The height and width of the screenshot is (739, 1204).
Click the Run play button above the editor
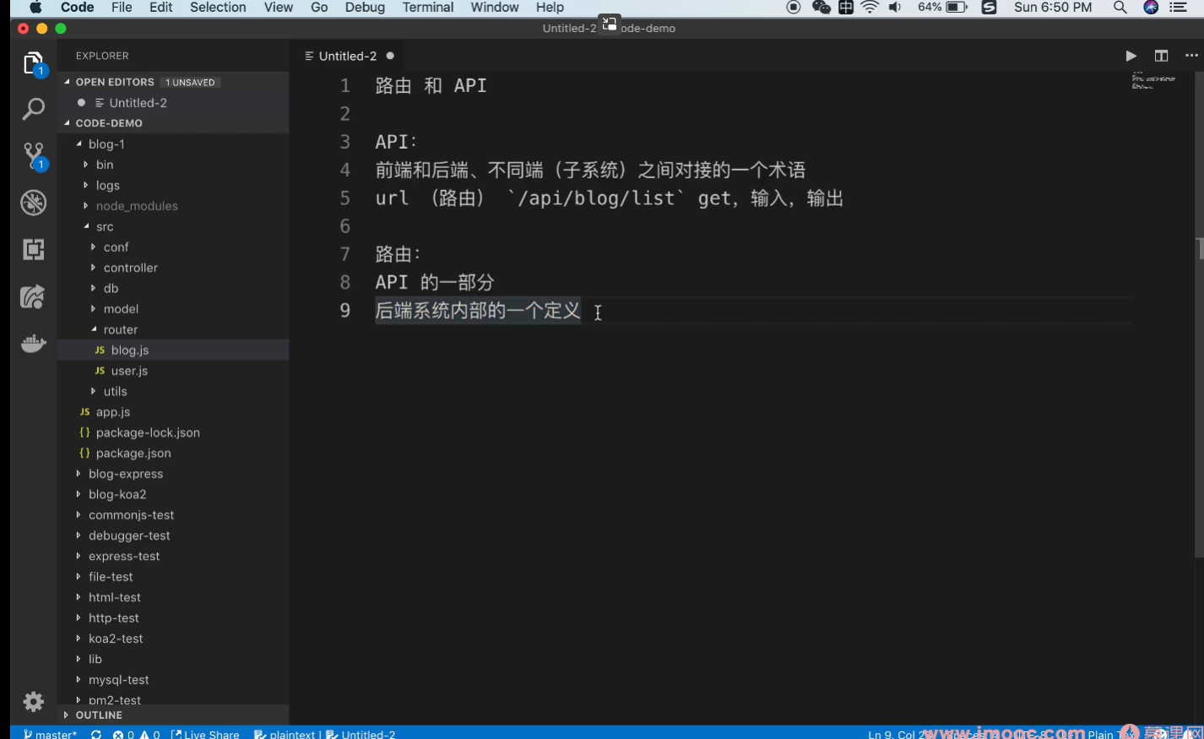tap(1131, 56)
